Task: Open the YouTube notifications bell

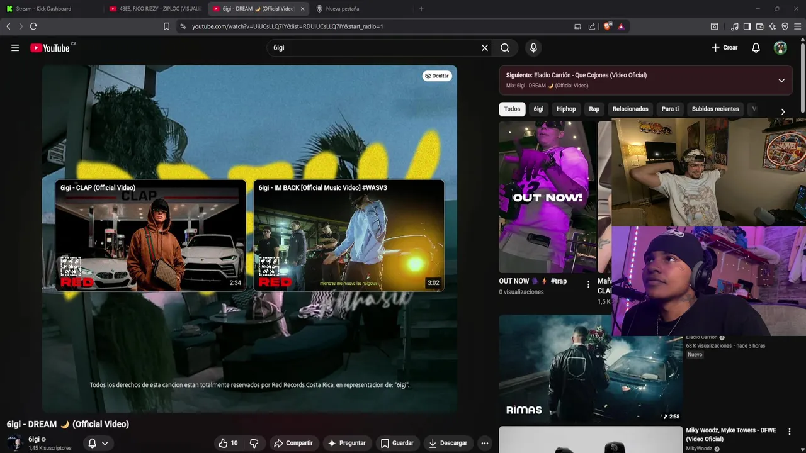Action: (756, 48)
